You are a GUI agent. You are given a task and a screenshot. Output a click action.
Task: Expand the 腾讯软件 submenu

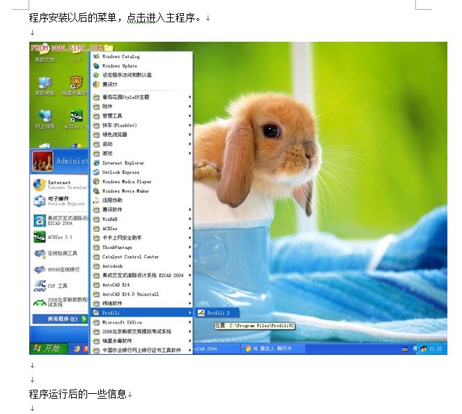[x=141, y=209]
